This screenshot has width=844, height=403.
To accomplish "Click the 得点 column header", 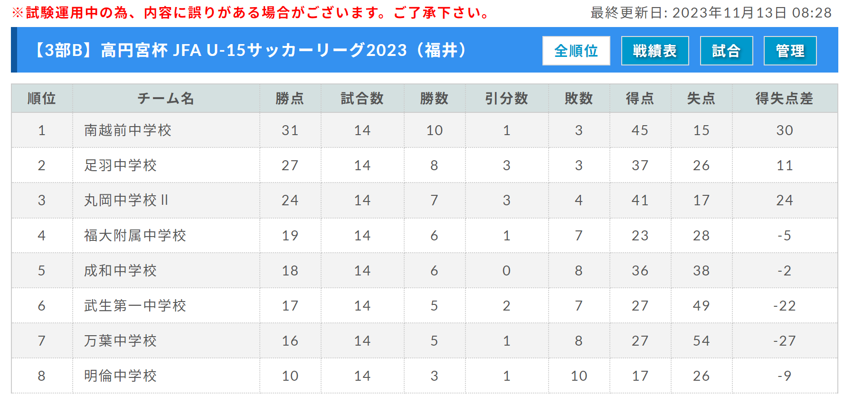I will [640, 99].
